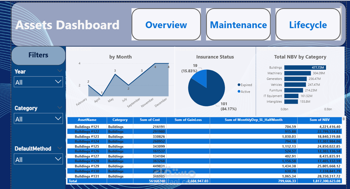
Task: Select the Intangibles bar in NBV chart
Action: point(291,102)
